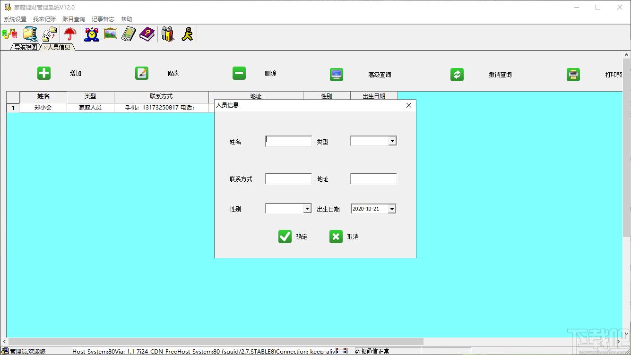This screenshot has height=355, width=631.
Task: Click the yellow running man exit icon
Action: (x=187, y=34)
